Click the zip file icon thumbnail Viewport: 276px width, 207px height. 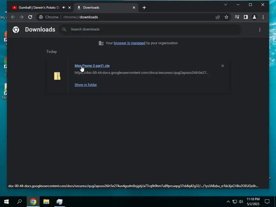(x=57, y=76)
